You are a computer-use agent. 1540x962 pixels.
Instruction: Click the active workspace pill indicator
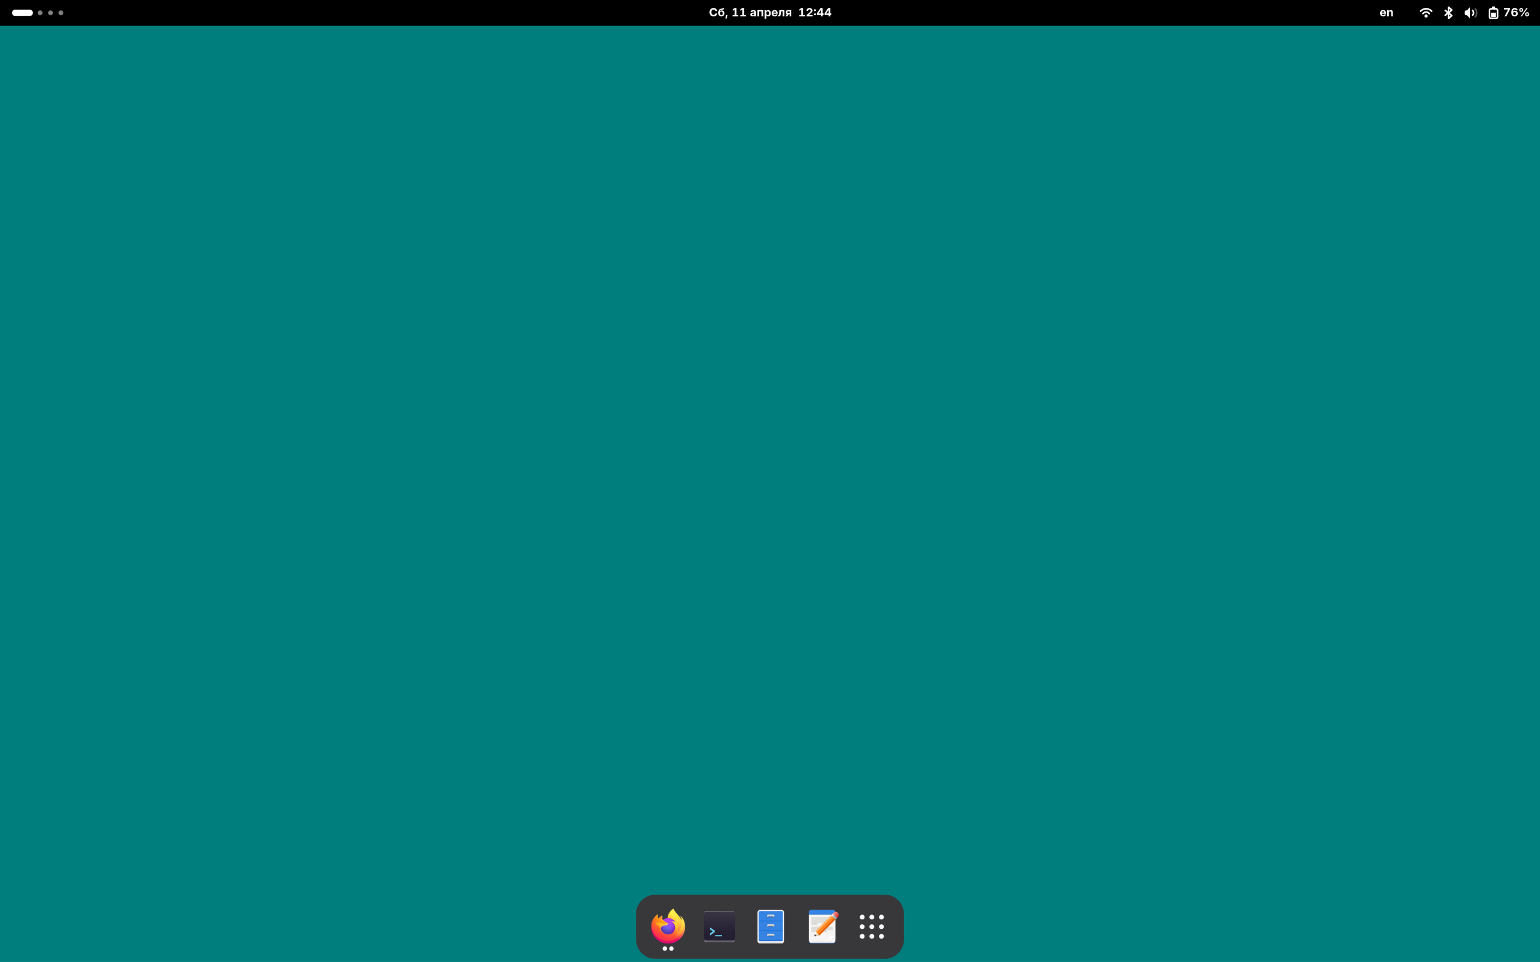tap(22, 13)
